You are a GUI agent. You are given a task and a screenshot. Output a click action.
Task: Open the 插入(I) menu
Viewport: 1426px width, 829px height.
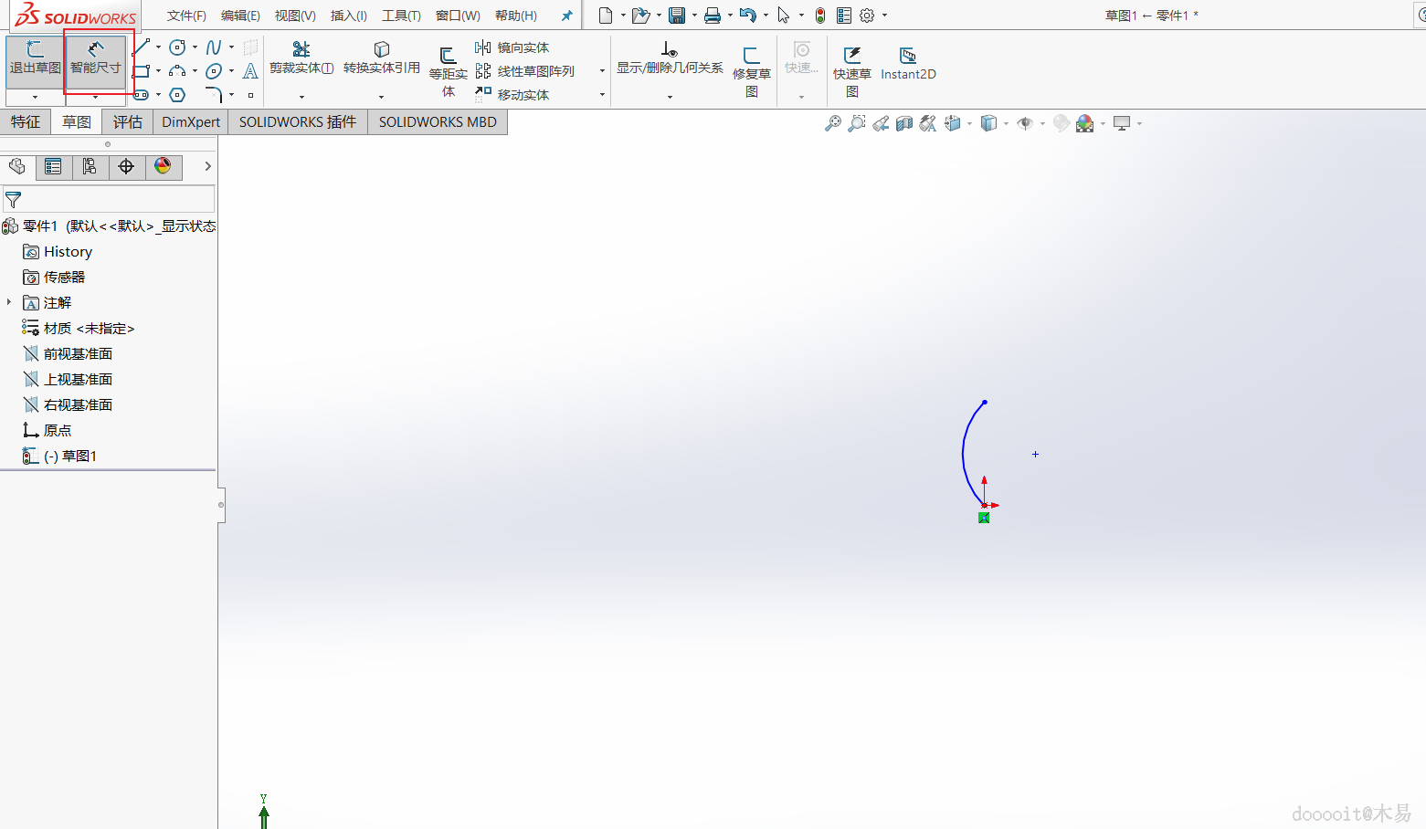click(x=349, y=16)
